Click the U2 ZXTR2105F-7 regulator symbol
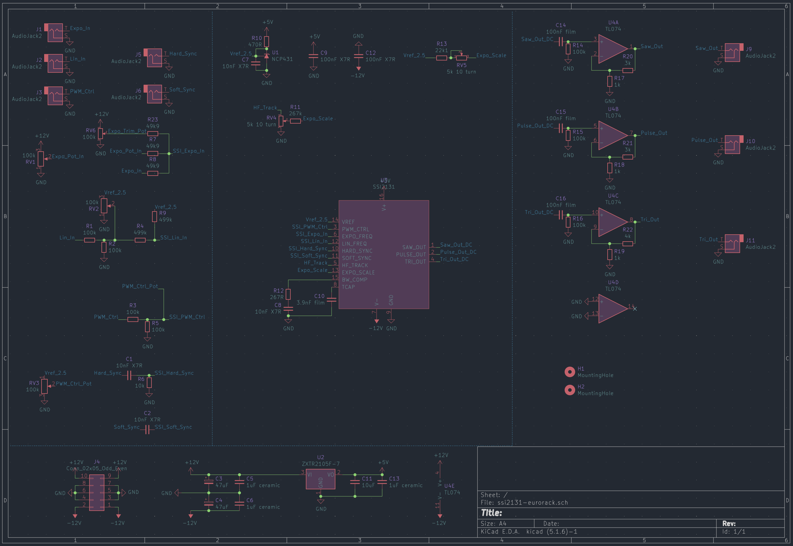The width and height of the screenshot is (793, 546). pos(320,479)
